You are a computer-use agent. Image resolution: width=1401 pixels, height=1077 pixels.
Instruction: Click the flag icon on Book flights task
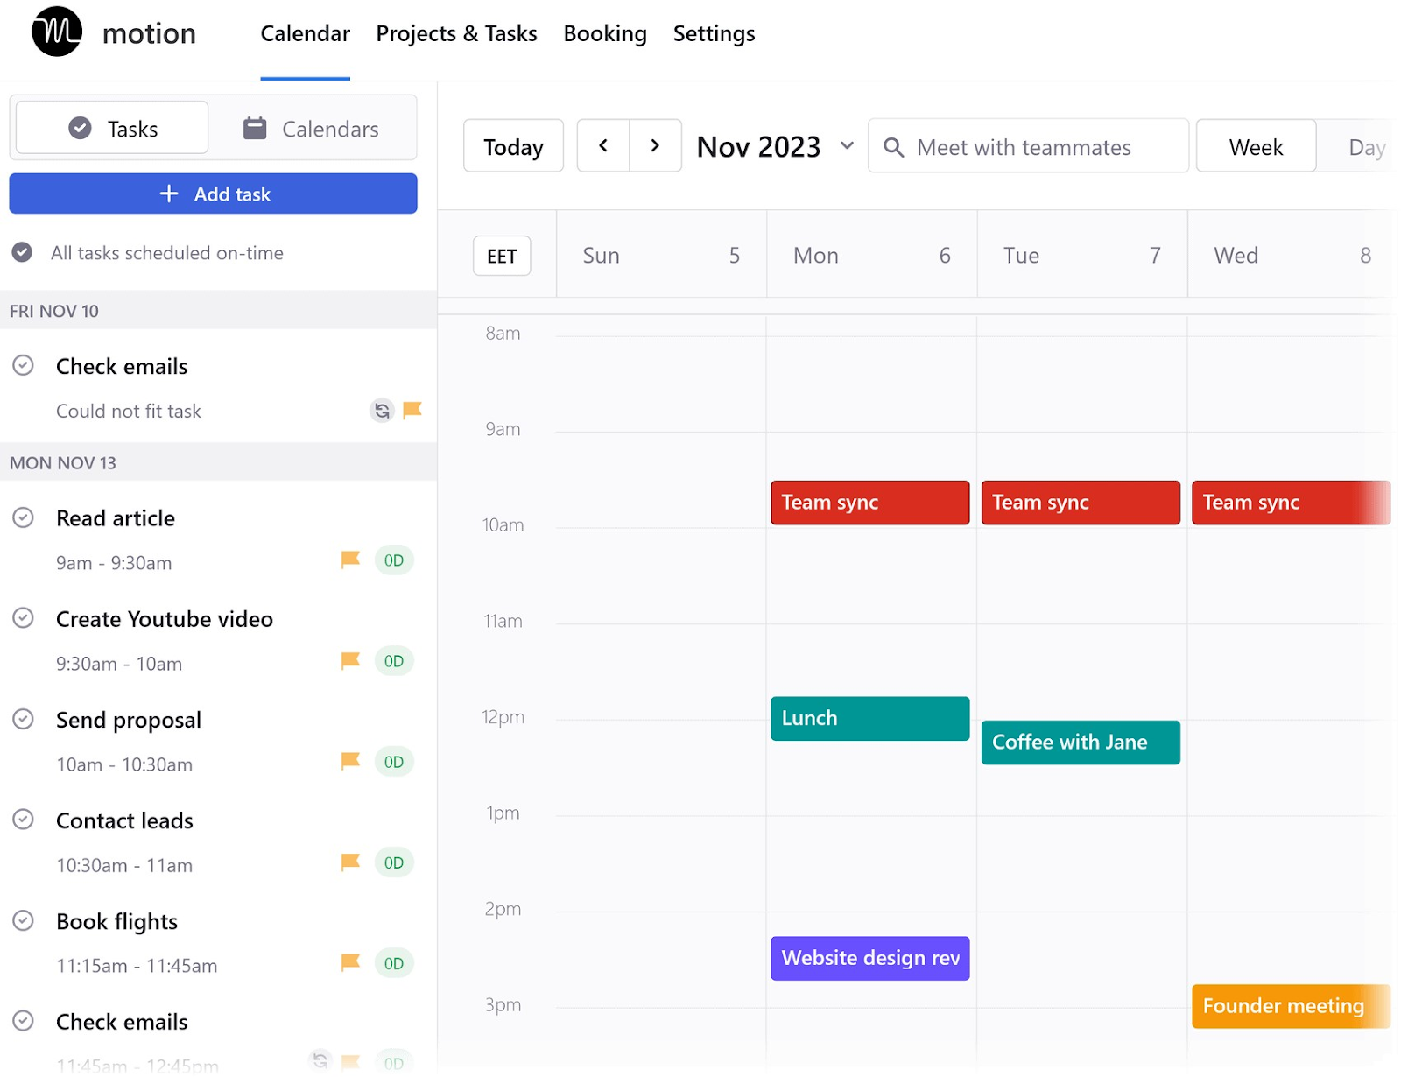349,963
